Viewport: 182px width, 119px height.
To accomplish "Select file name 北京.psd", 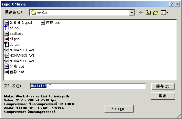I will pos(17,66).
